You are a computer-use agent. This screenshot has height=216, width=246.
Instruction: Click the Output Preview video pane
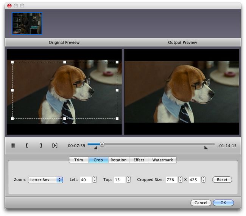coord(182,92)
